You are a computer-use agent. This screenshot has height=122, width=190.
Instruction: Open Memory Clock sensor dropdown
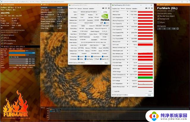(127, 15)
